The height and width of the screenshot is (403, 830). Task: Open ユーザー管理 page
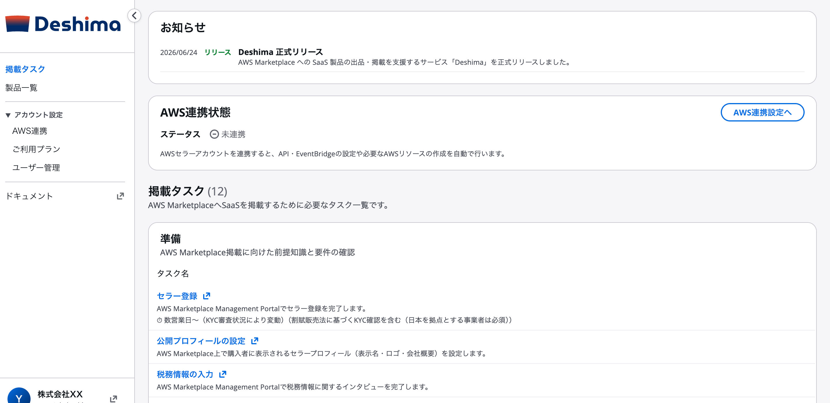click(36, 167)
